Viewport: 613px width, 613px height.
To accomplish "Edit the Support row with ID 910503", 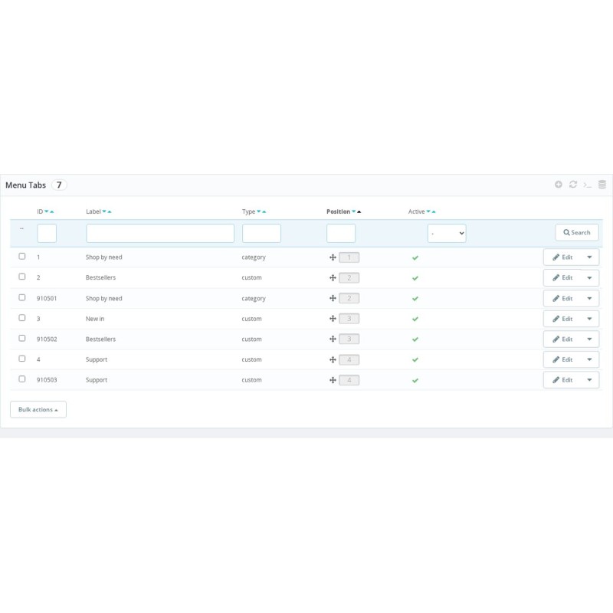I will [x=562, y=380].
